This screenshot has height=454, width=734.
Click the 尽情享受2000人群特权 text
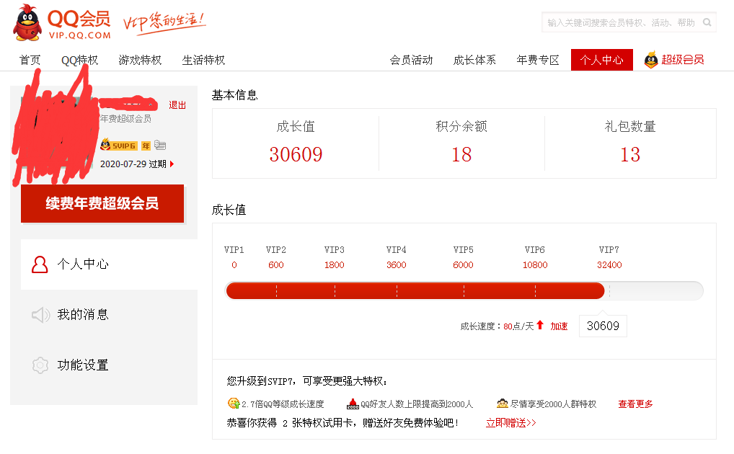tap(553, 404)
